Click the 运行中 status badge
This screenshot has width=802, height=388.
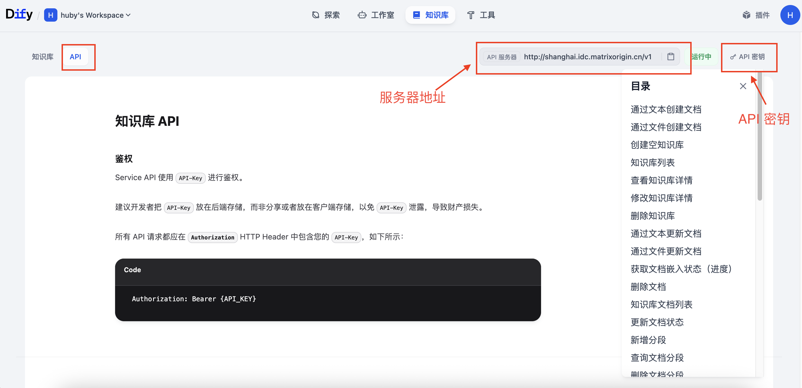(x=701, y=57)
